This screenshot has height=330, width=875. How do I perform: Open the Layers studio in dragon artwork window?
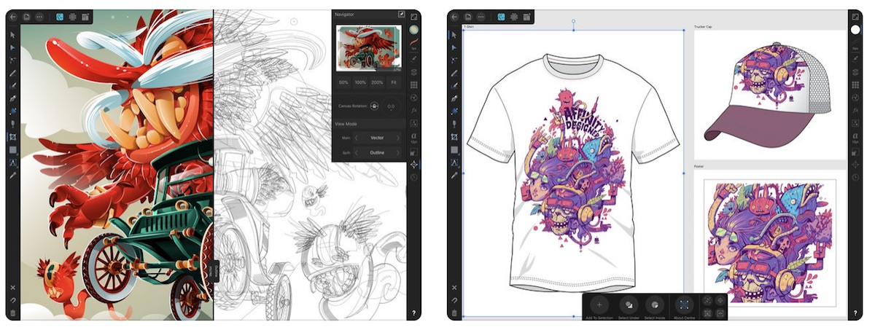pos(413,72)
